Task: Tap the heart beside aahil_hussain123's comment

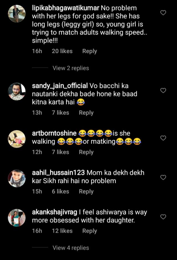Action: tap(163, 177)
